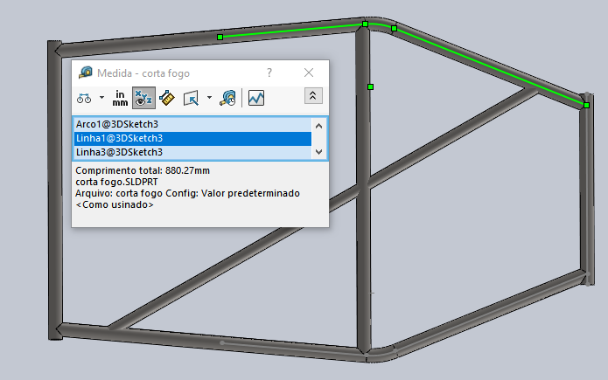
Task: Open the measurement history icon
Action: pos(227,98)
